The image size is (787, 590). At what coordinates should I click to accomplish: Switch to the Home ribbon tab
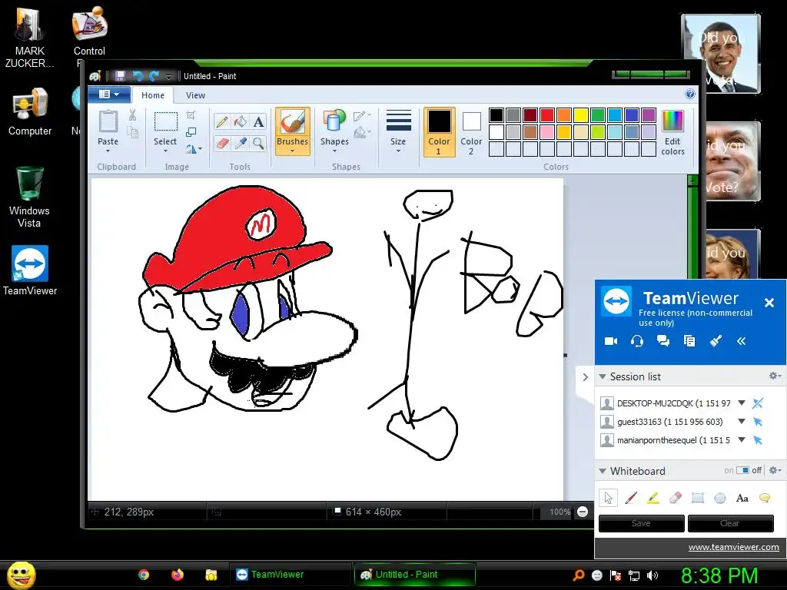coord(153,95)
